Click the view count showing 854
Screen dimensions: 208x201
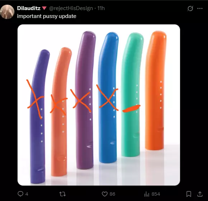[156, 194]
